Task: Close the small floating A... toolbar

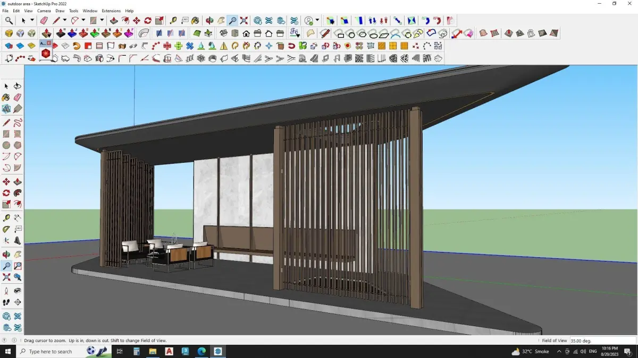Action: 49,43
